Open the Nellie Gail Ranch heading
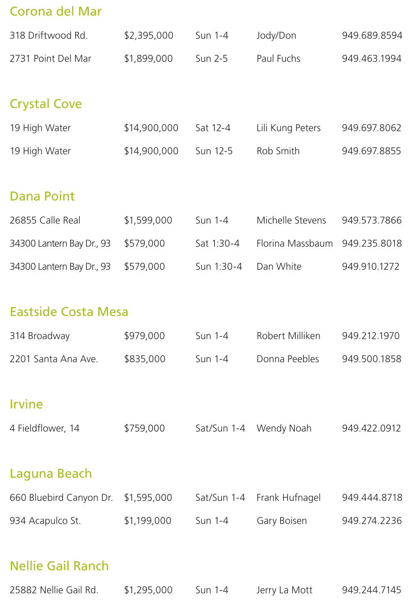Screen dimensions: 411x611 (x=59, y=566)
